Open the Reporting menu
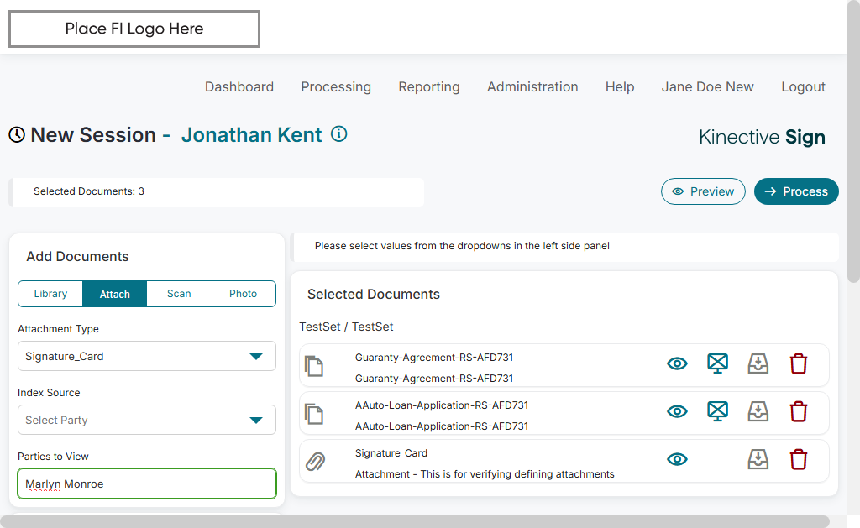Image resolution: width=860 pixels, height=528 pixels. coord(429,86)
